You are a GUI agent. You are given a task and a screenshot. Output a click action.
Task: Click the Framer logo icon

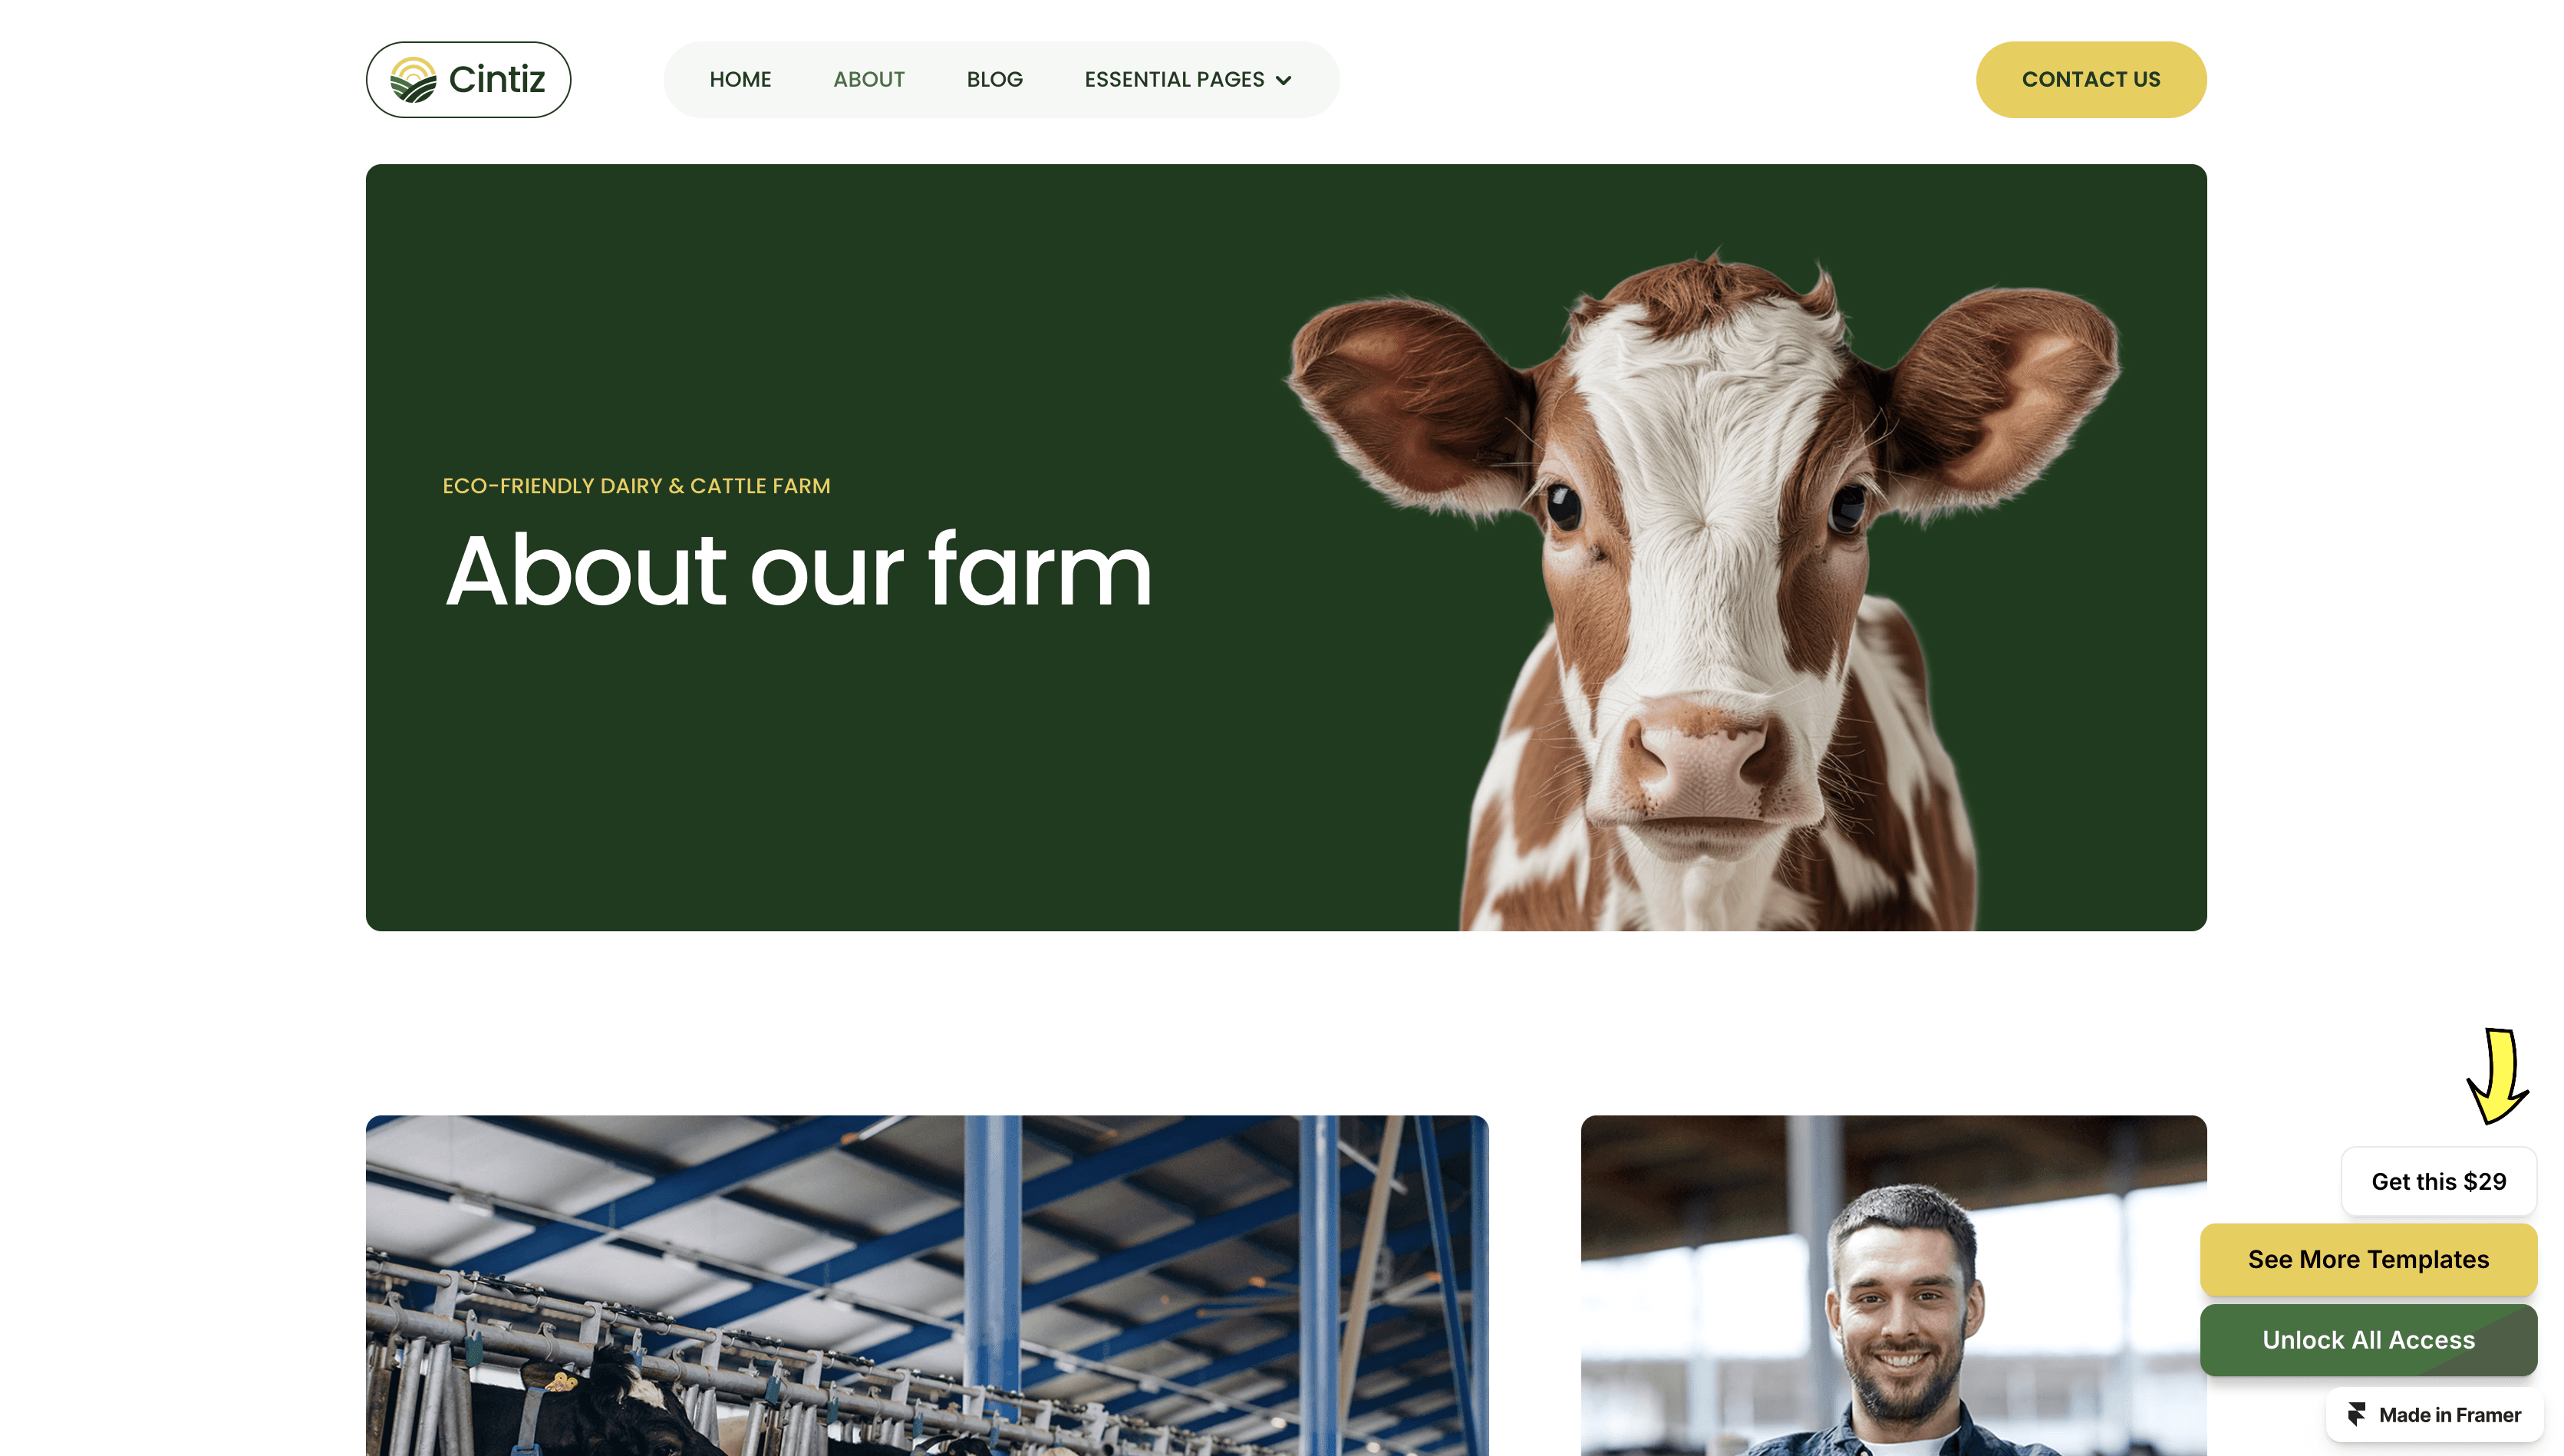coord(2356,1414)
